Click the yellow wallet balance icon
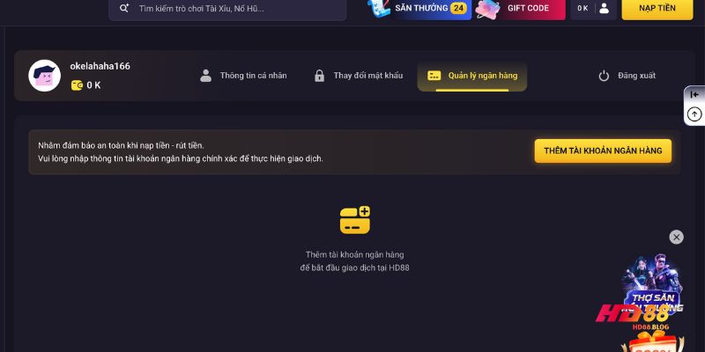Image resolution: width=705 pixels, height=352 pixels. pos(77,85)
